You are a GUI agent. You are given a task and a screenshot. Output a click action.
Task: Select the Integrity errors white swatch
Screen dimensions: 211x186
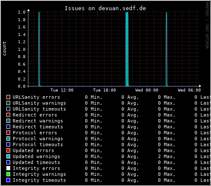coord(8,168)
